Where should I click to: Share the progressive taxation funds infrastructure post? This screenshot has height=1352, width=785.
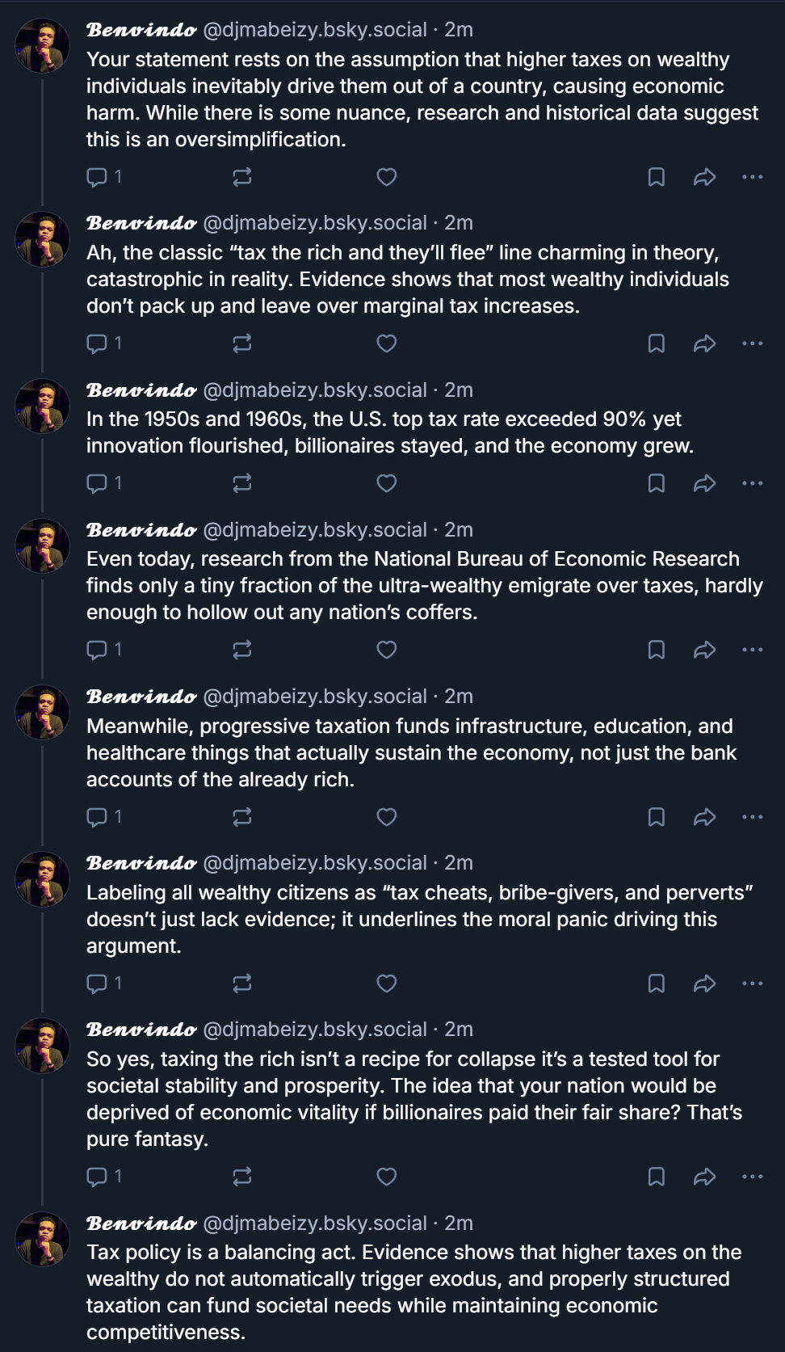(704, 817)
